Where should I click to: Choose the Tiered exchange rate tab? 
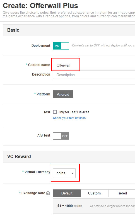coord(122,193)
